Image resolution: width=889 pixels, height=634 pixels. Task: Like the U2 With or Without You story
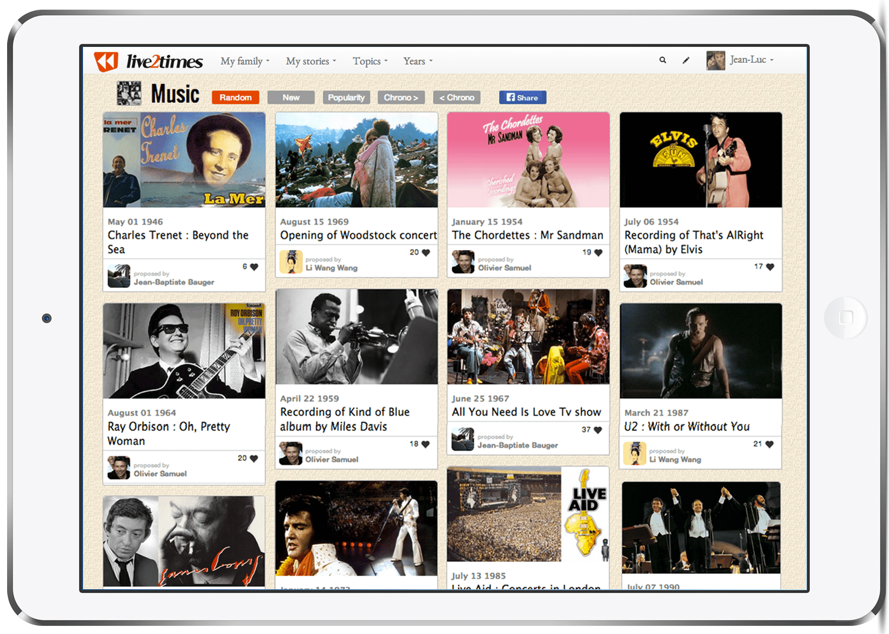click(769, 444)
